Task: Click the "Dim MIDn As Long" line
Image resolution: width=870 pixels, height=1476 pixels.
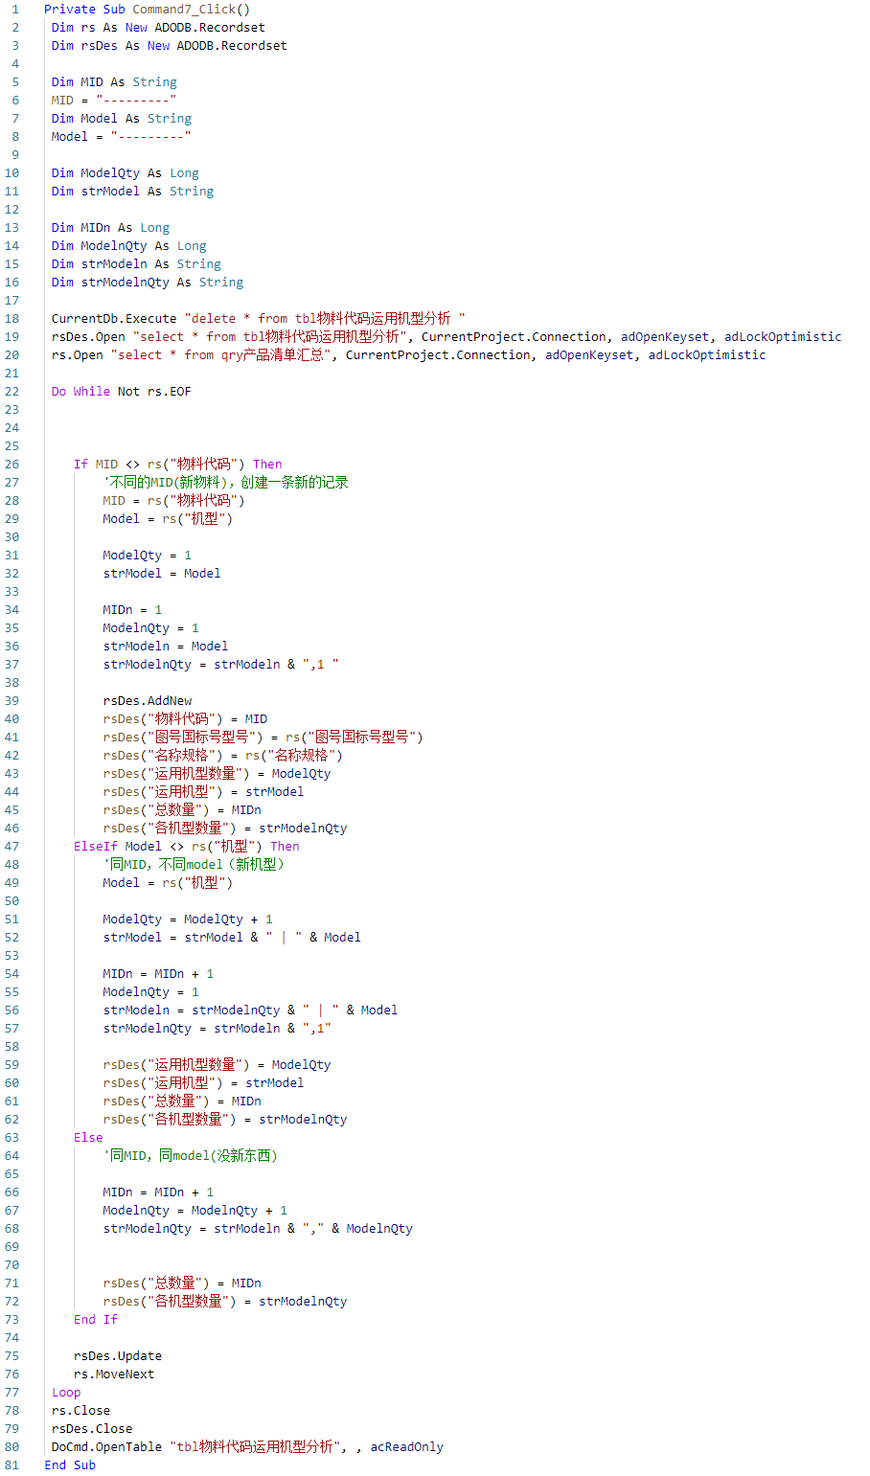Action: [110, 228]
